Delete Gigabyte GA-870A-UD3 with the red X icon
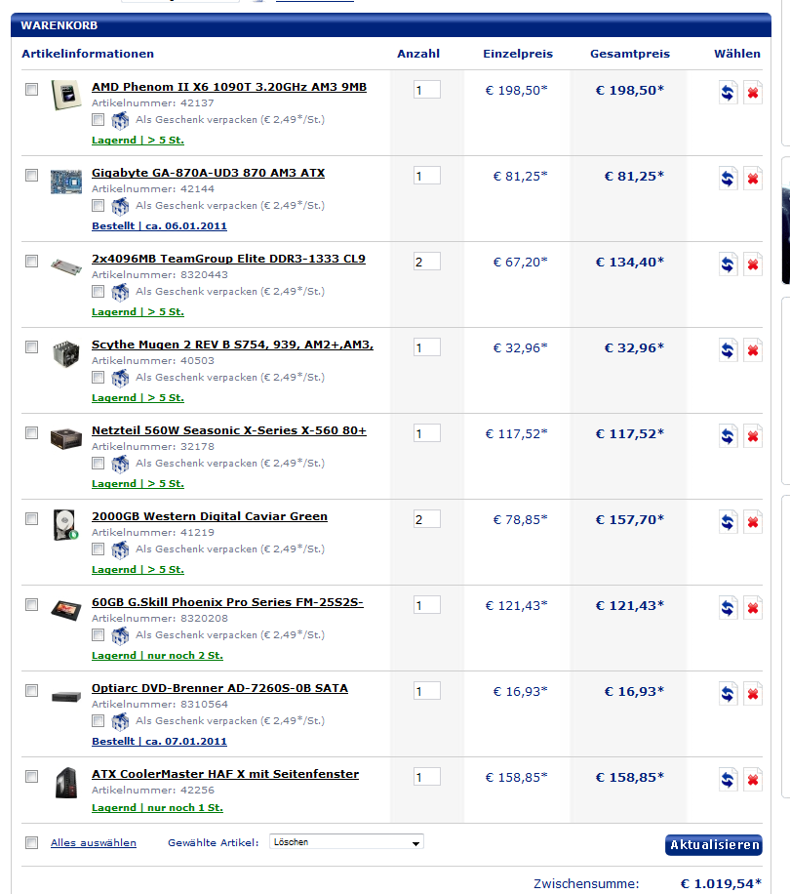790x894 pixels. [753, 179]
